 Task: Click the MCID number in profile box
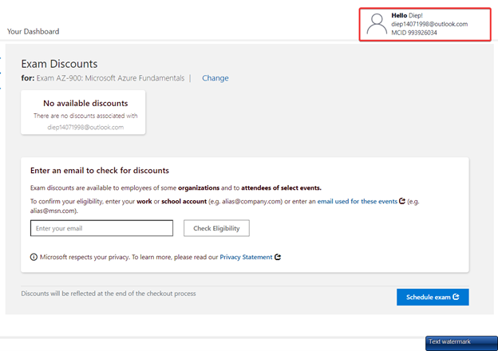click(413, 33)
